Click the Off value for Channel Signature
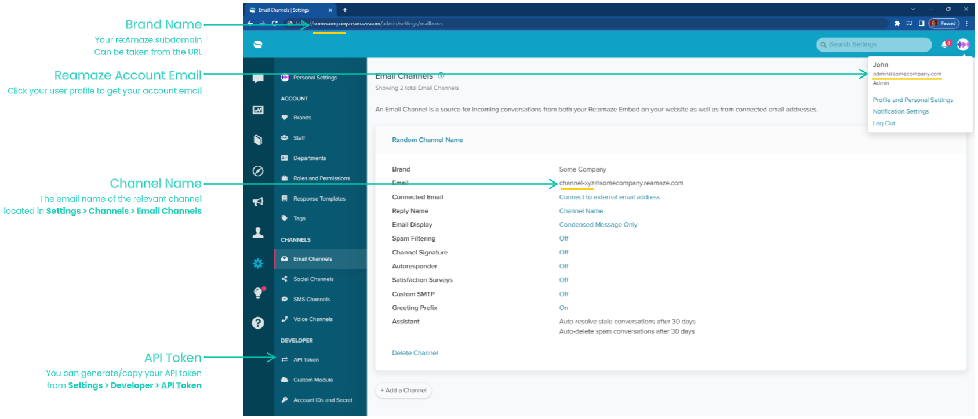The width and height of the screenshot is (978, 419). [x=563, y=253]
